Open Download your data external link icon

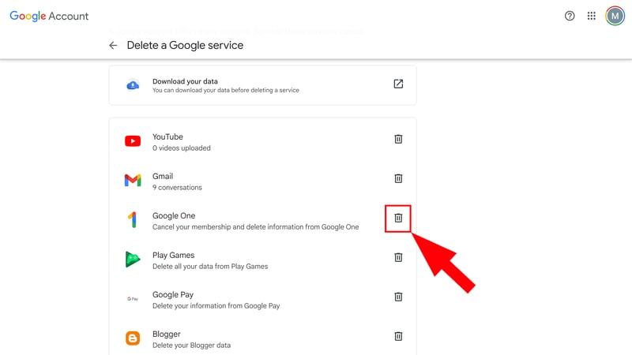[398, 84]
